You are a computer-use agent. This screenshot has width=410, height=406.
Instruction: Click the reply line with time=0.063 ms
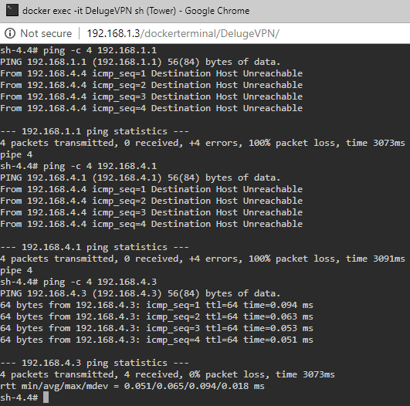pos(157,316)
